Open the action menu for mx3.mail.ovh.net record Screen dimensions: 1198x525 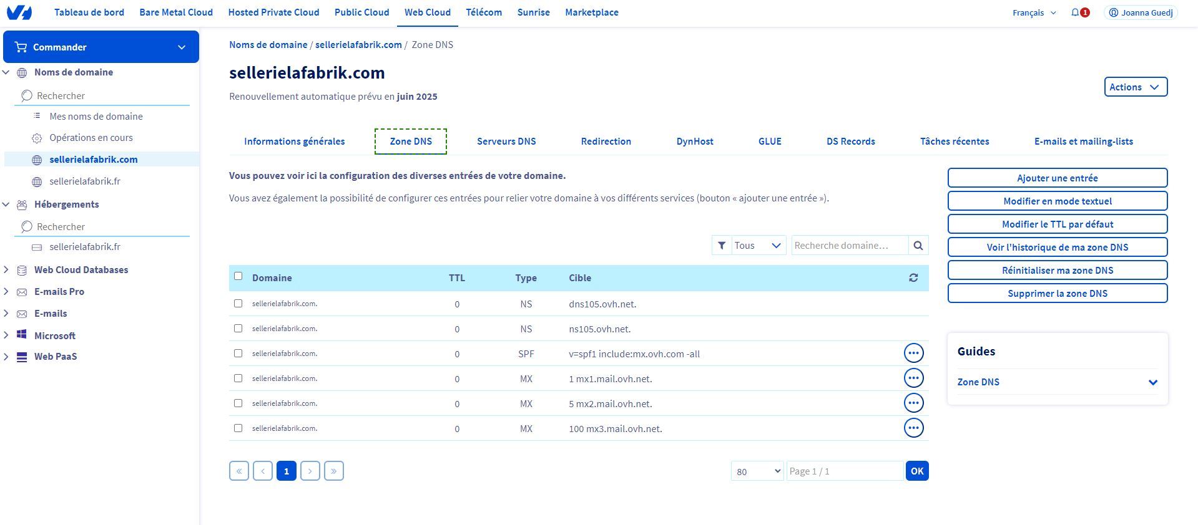913,428
